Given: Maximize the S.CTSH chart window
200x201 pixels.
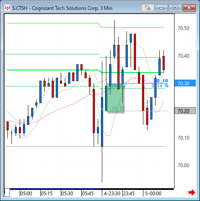Looking at the screenshot, I should (x=175, y=8).
